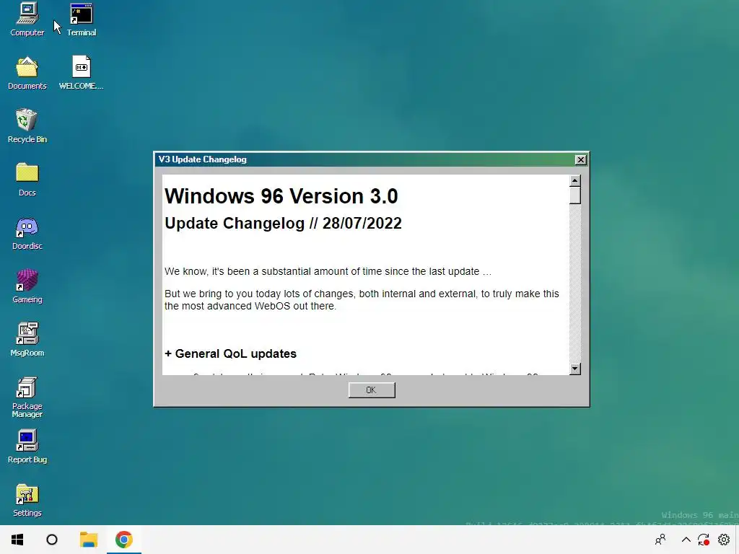This screenshot has width=739, height=554.
Task: Open the gear settings tray icon
Action: (724, 540)
